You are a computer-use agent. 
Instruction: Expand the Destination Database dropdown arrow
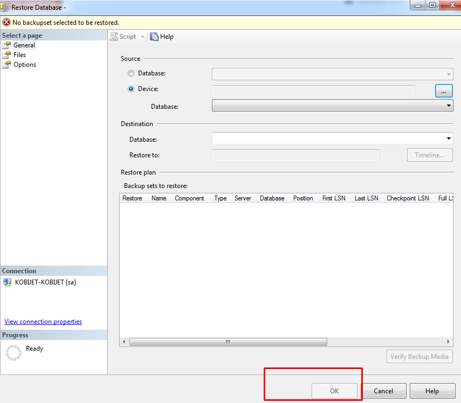pos(449,138)
